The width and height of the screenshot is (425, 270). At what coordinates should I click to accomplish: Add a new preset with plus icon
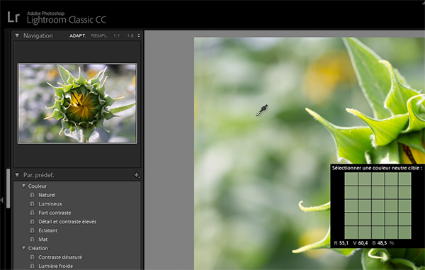(x=137, y=175)
